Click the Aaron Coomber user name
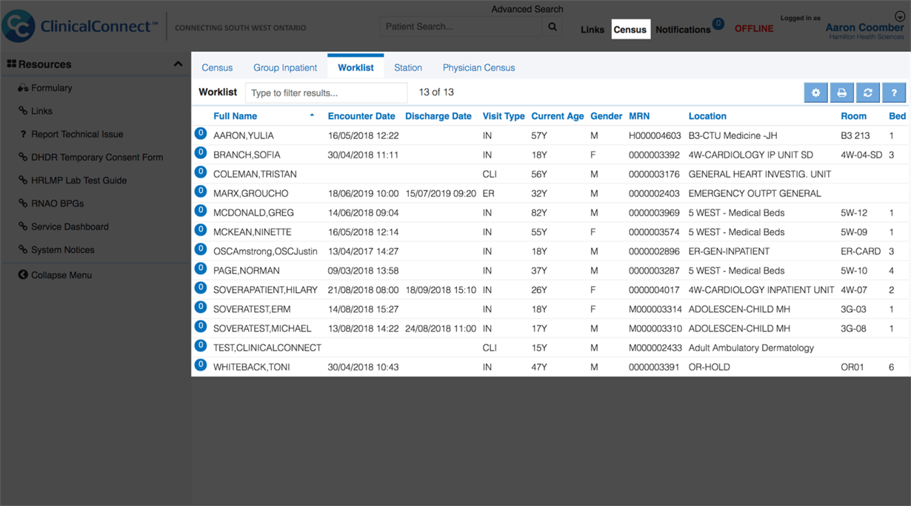Screen dimensions: 911x506 coord(864,27)
